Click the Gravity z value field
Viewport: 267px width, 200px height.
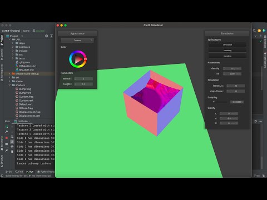point(229,123)
